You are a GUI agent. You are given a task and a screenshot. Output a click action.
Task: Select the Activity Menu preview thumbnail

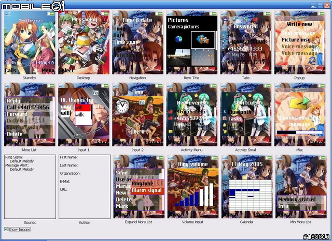tap(192, 114)
